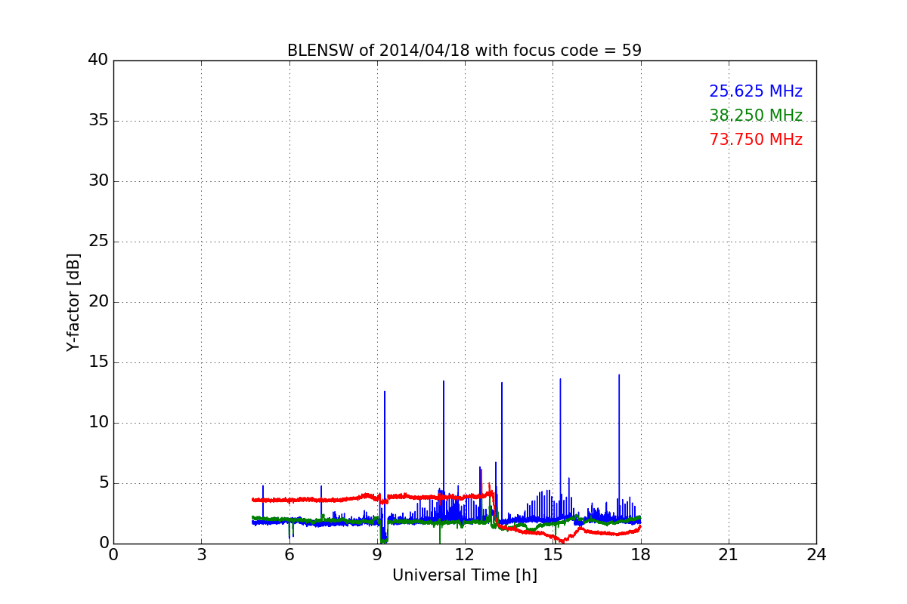Select the green '38.250 MHz' legend label
This screenshot has height=604, width=907.
tap(756, 116)
